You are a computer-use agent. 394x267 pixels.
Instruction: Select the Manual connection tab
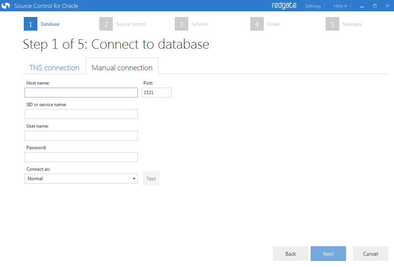pyautogui.click(x=122, y=68)
